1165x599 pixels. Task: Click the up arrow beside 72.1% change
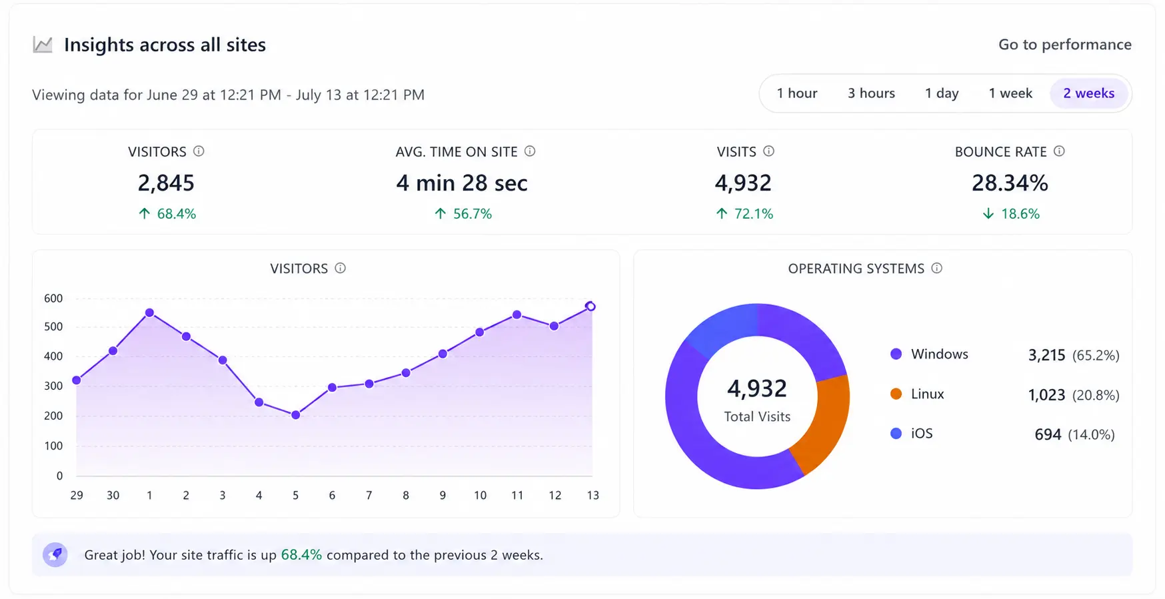pyautogui.click(x=722, y=213)
